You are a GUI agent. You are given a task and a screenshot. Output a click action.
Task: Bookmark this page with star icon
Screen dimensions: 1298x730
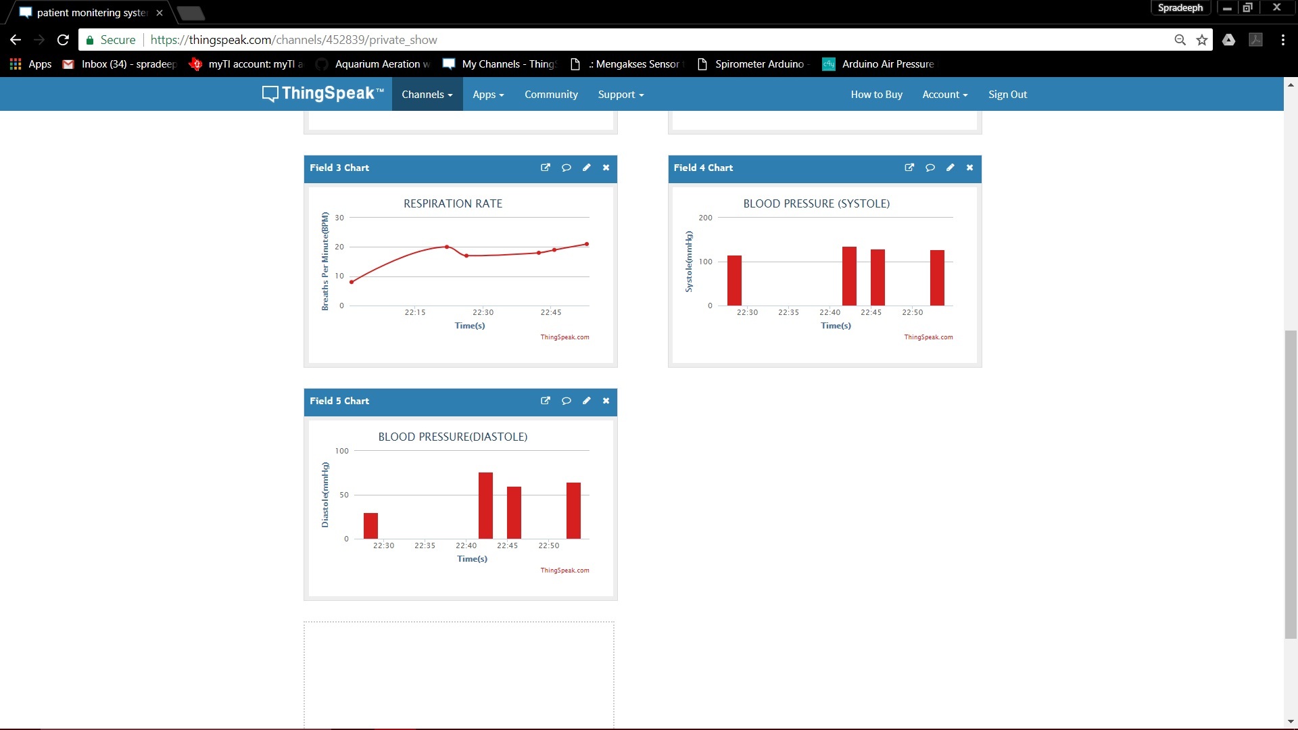pos(1202,40)
